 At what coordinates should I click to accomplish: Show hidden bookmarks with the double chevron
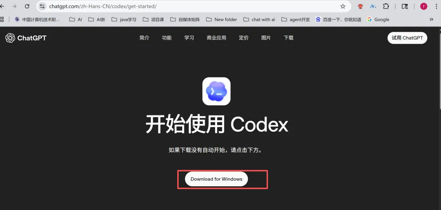tap(431, 20)
